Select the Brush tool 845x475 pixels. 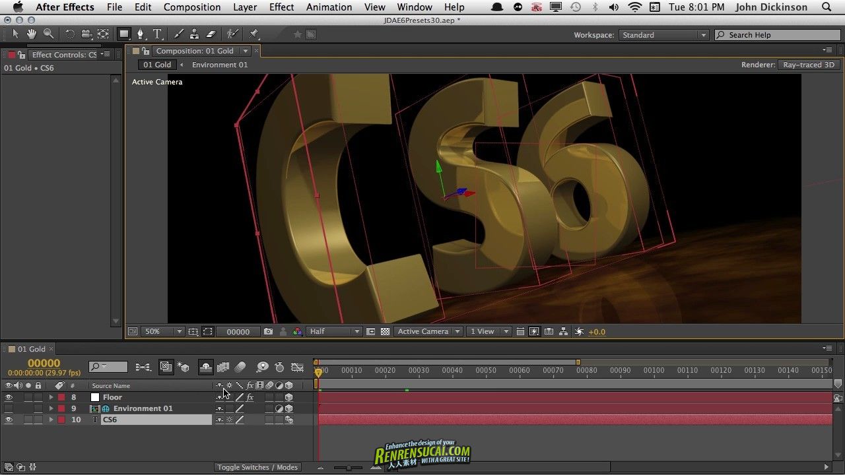178,34
